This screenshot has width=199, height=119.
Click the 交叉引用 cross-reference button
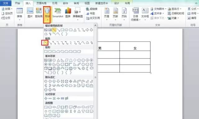pos(93,18)
